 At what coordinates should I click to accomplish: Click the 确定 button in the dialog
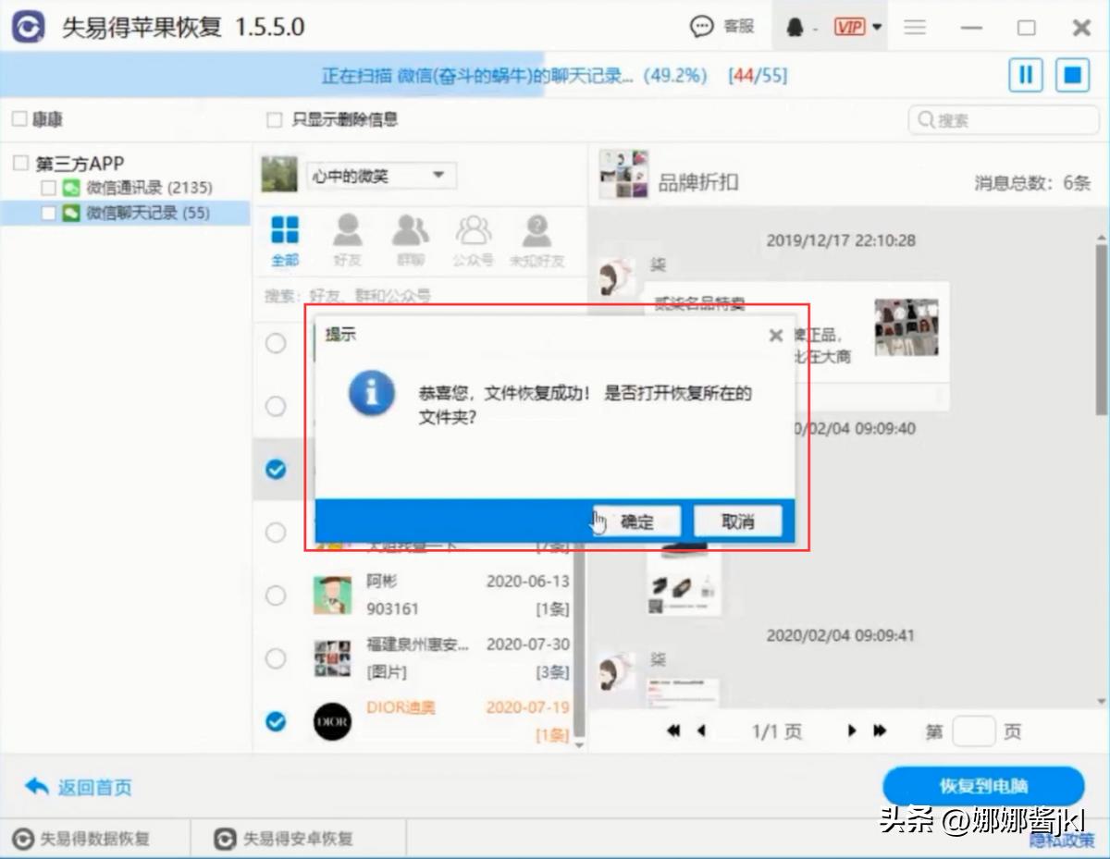tap(638, 521)
